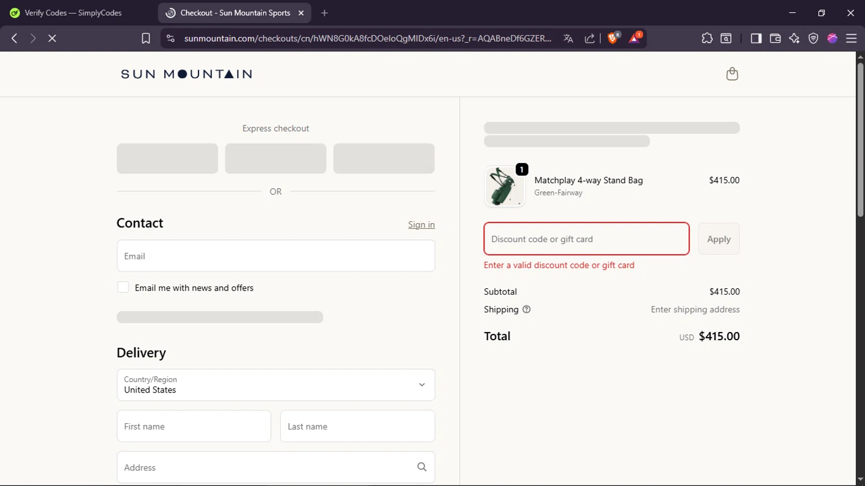This screenshot has width=865, height=486.
Task: Open site information icon in address bar
Action: 170,38
